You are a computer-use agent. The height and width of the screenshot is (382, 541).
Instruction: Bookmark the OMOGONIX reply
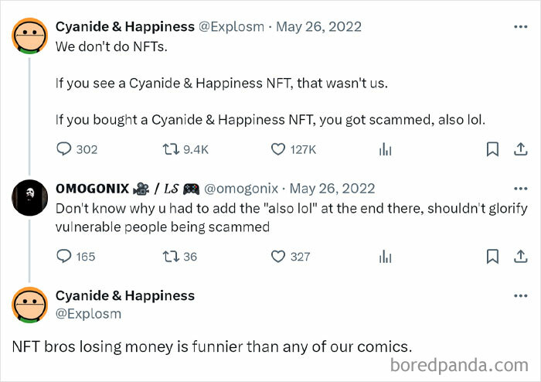coord(492,256)
